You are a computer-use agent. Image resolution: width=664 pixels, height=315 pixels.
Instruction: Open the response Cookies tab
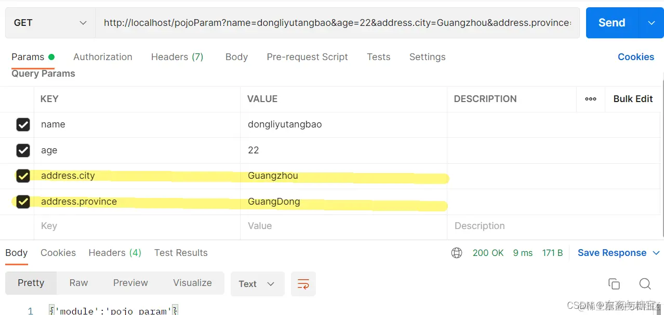(x=58, y=253)
